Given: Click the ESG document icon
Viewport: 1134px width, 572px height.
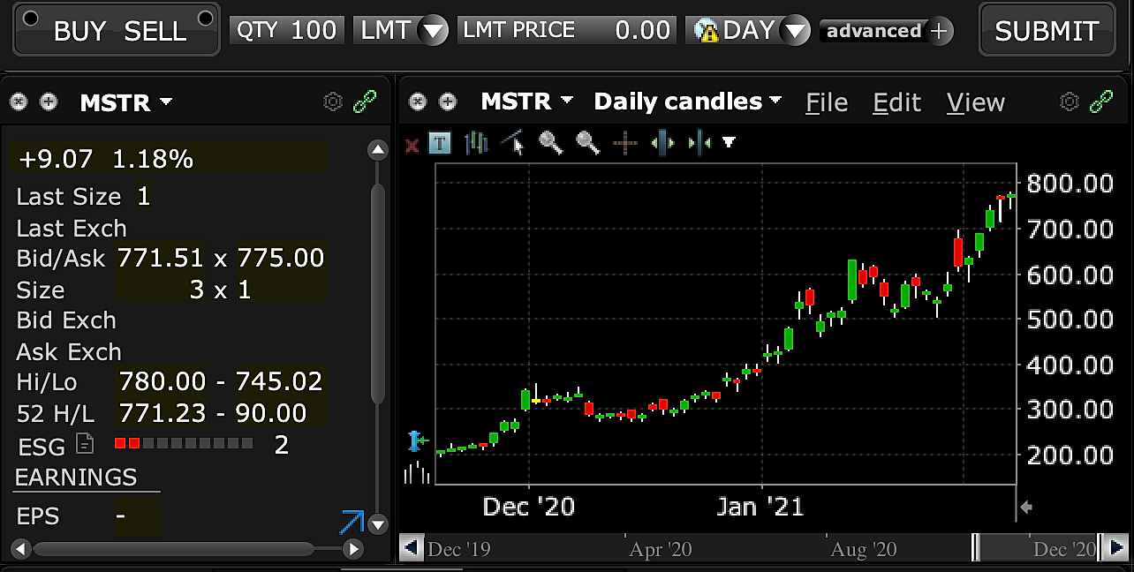Looking at the screenshot, I should pyautogui.click(x=84, y=443).
